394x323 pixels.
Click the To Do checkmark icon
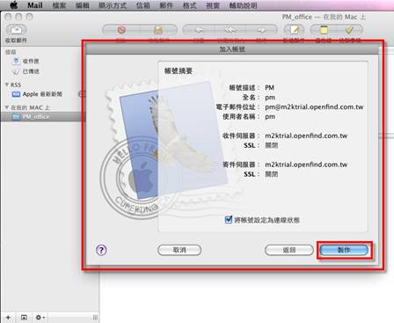pos(349,30)
